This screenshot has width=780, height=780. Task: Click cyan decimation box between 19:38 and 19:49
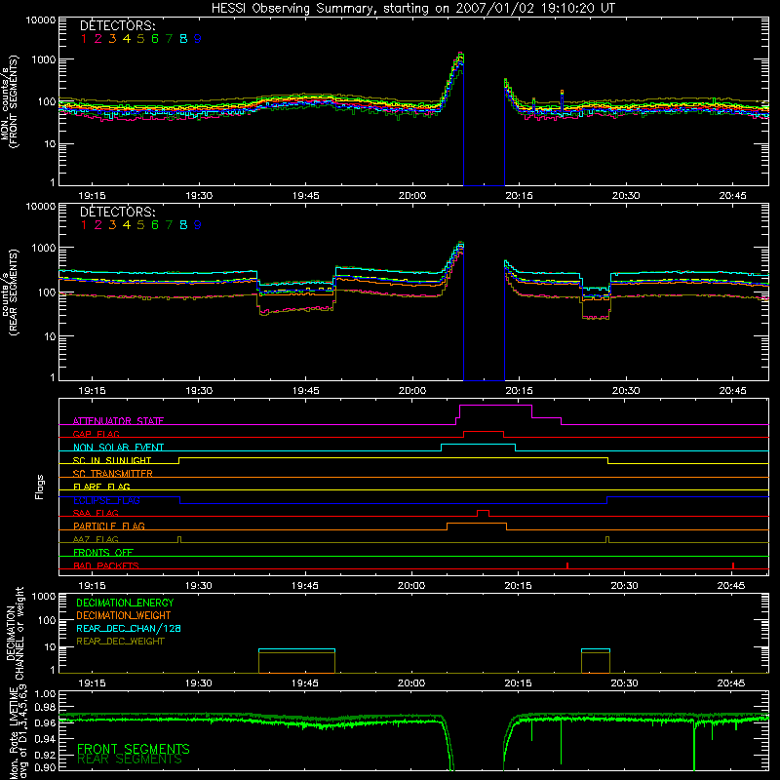click(x=297, y=649)
